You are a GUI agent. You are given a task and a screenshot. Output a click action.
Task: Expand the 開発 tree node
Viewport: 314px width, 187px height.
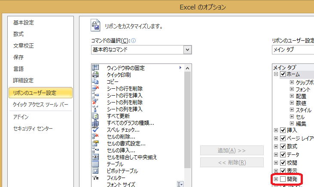click(276, 179)
